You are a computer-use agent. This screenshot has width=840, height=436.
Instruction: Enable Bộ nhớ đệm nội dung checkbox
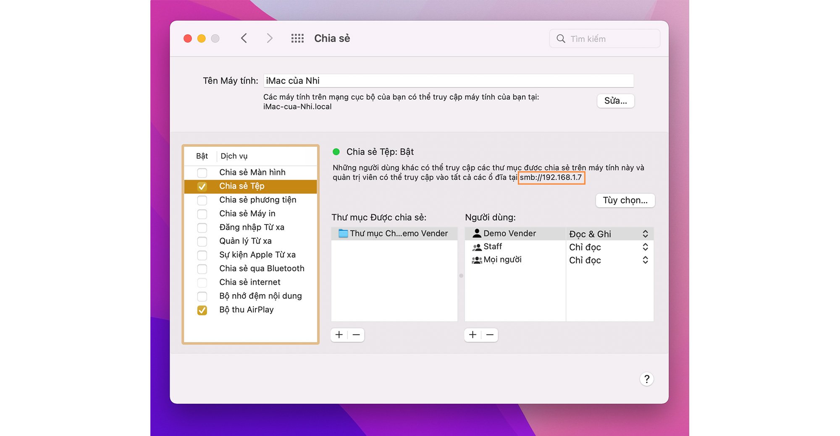click(x=202, y=296)
